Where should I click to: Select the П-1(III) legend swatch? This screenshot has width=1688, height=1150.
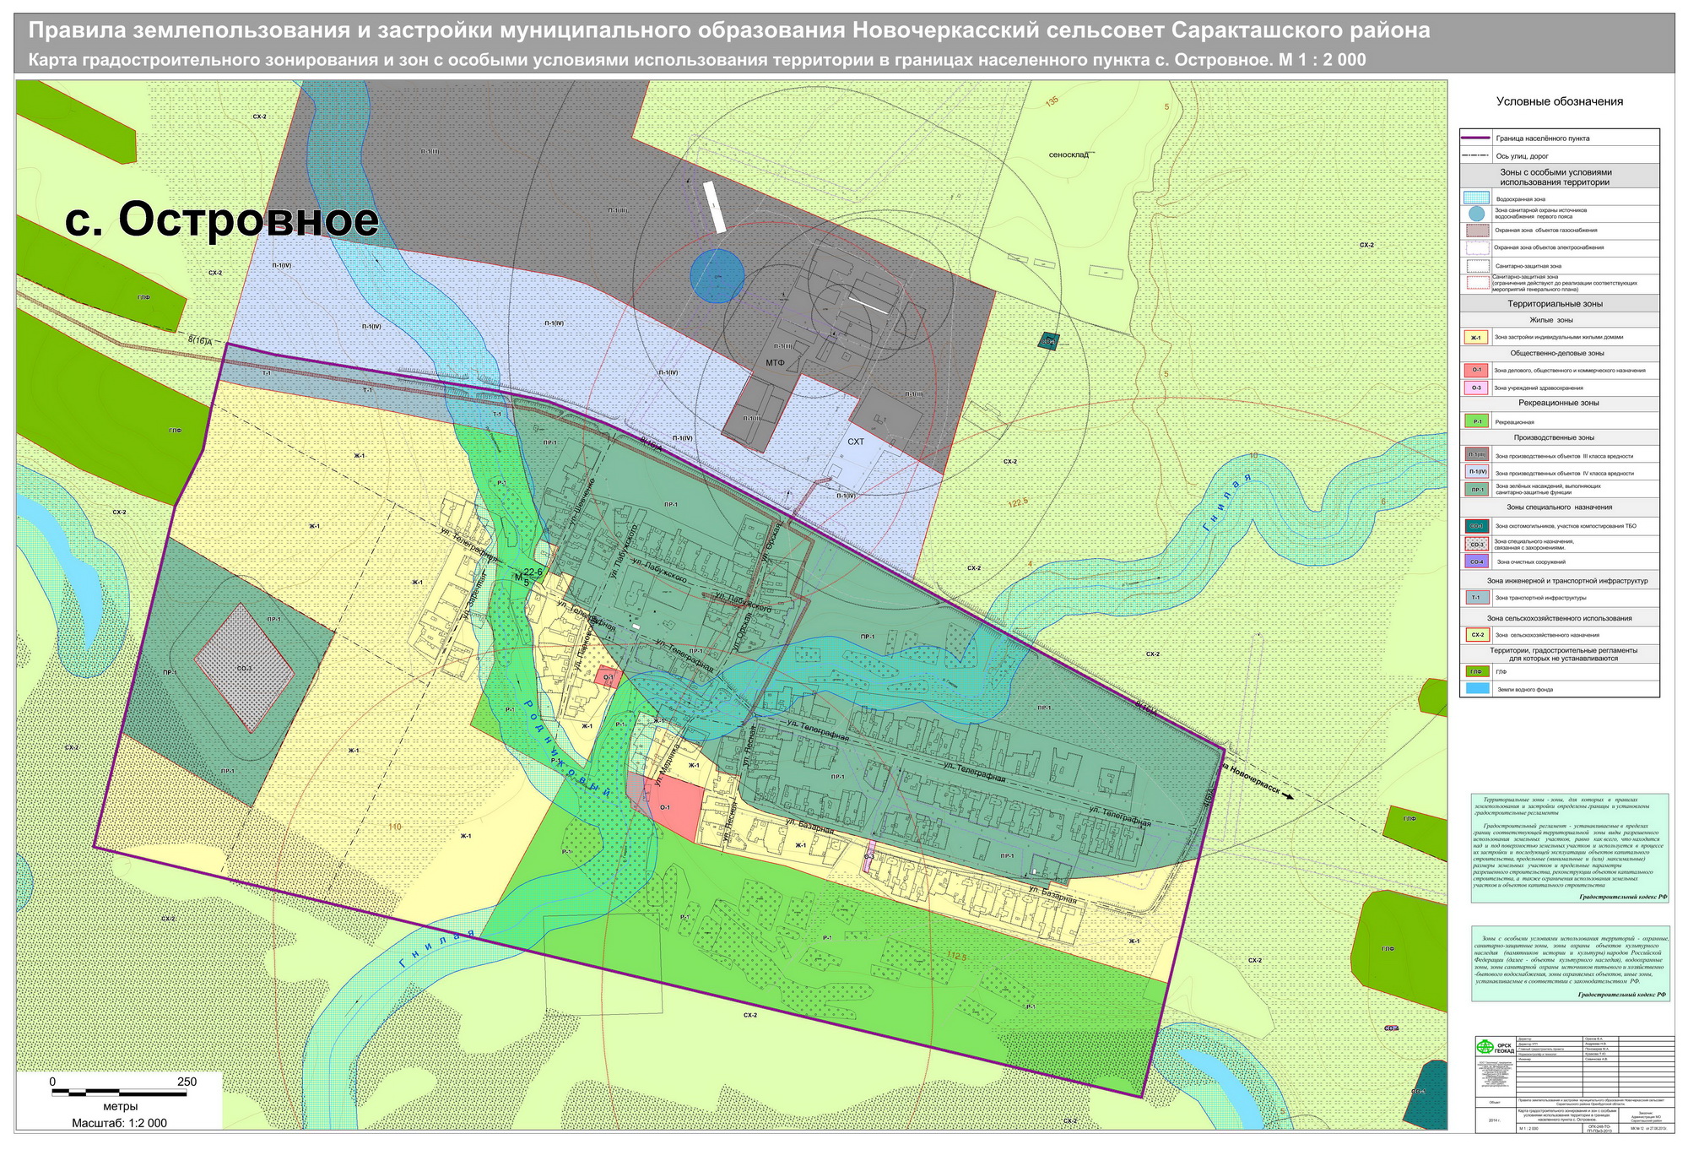pos(1477,454)
